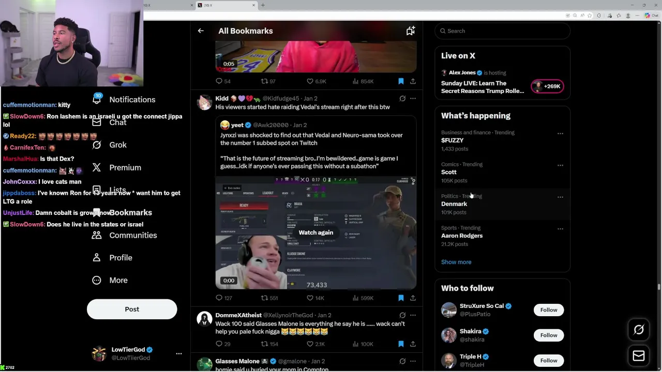The height and width of the screenshot is (372, 662).
Task: Open the Aaron Rodgers trending topic
Action: tap(462, 236)
